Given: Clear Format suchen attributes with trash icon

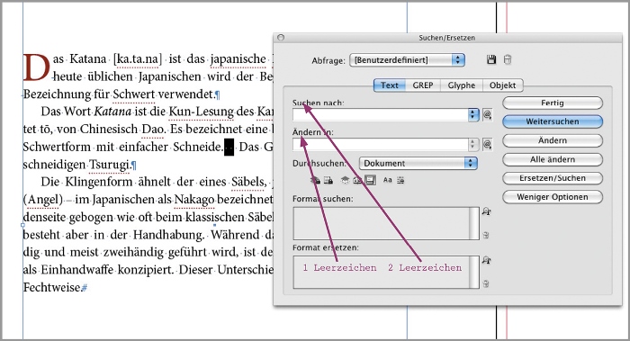Looking at the screenshot, I should (486, 236).
